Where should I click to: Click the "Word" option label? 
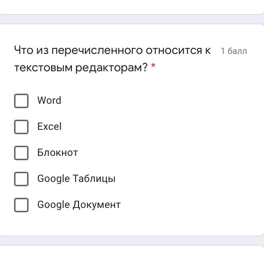(49, 101)
